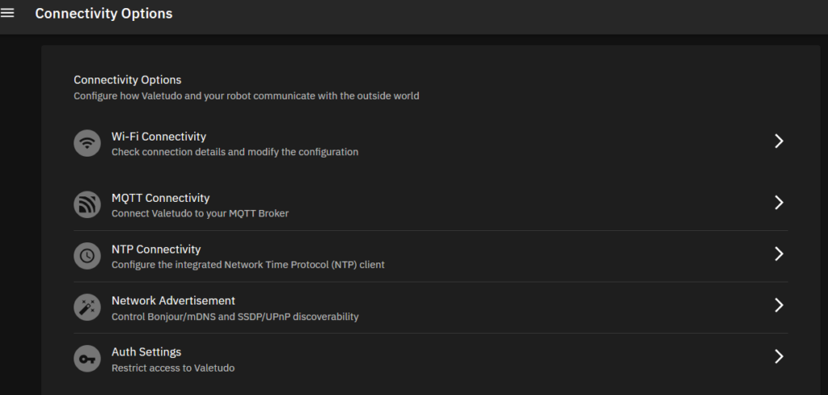Click 'Configure how Valetudo and your robot communicate' subtitle
This screenshot has height=395, width=828.
point(246,96)
